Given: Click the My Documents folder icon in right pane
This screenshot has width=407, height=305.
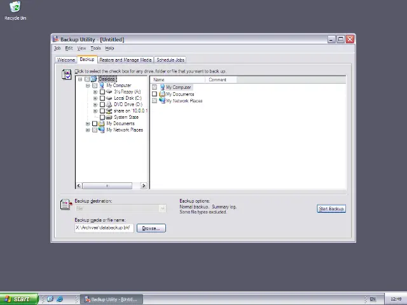Looking at the screenshot, I should click(162, 94).
